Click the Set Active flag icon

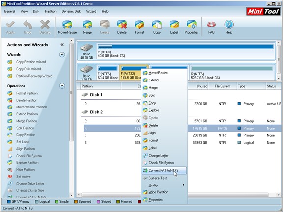[x=10, y=177]
